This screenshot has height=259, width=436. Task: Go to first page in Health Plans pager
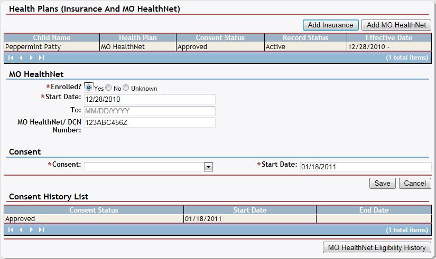[11, 57]
